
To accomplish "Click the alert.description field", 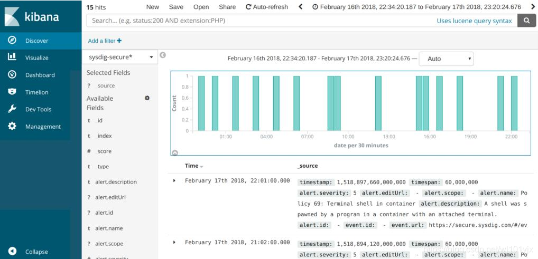I will [116, 182].
